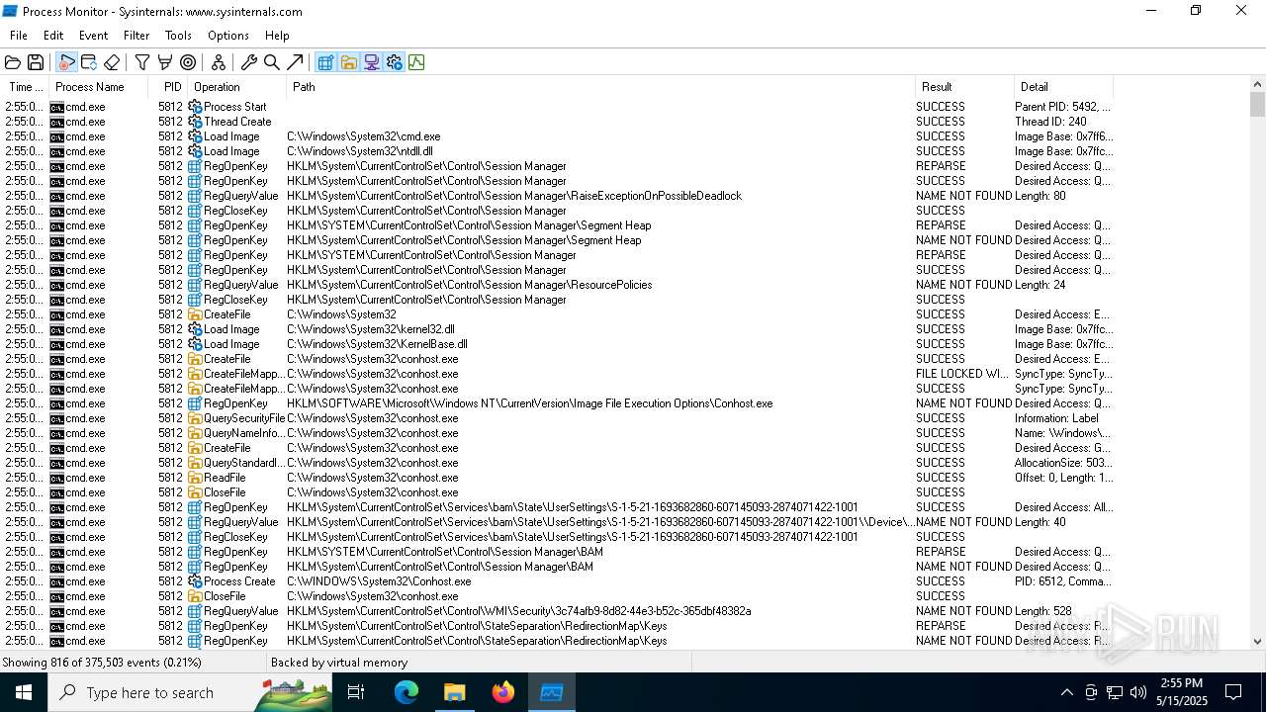Click the Result column header

click(964, 87)
